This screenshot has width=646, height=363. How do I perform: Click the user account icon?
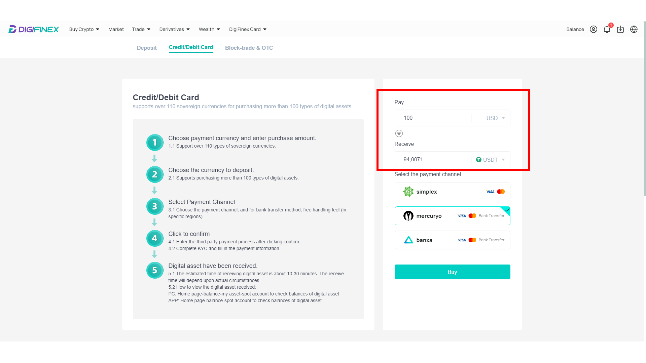point(594,29)
